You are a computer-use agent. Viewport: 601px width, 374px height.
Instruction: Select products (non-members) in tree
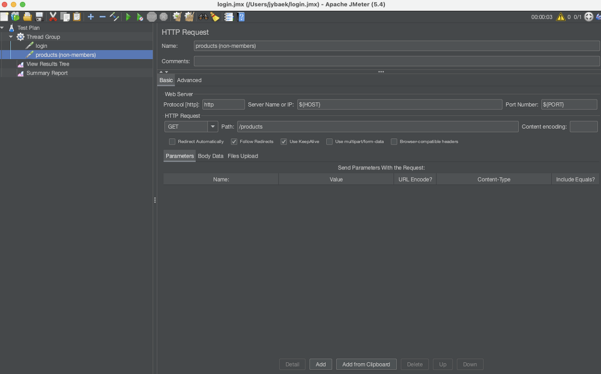(x=66, y=55)
